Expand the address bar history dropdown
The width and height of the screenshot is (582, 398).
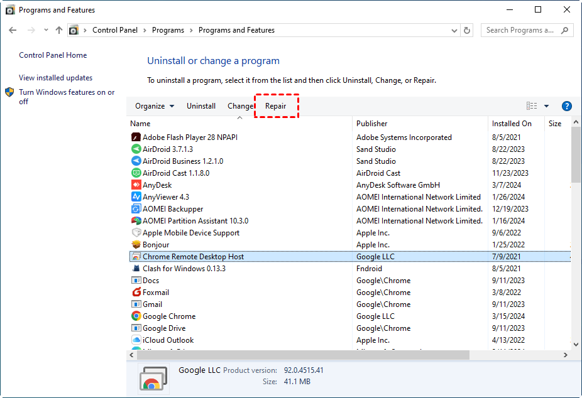point(454,30)
